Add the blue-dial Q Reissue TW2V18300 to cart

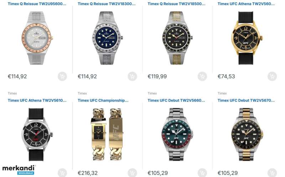[132, 76]
